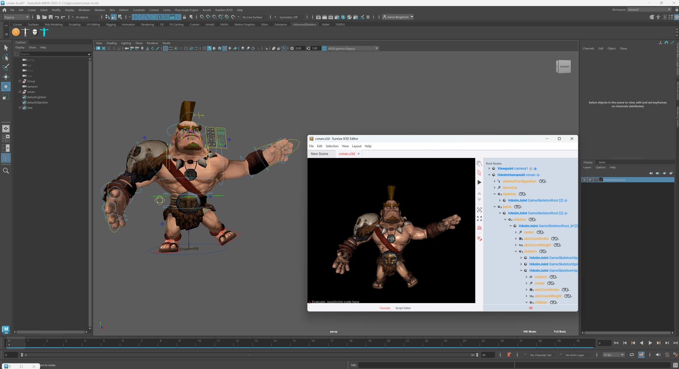679x369 pixels.
Task: Click Look At Selected Objects icon in Sunrize
Action: (479, 210)
